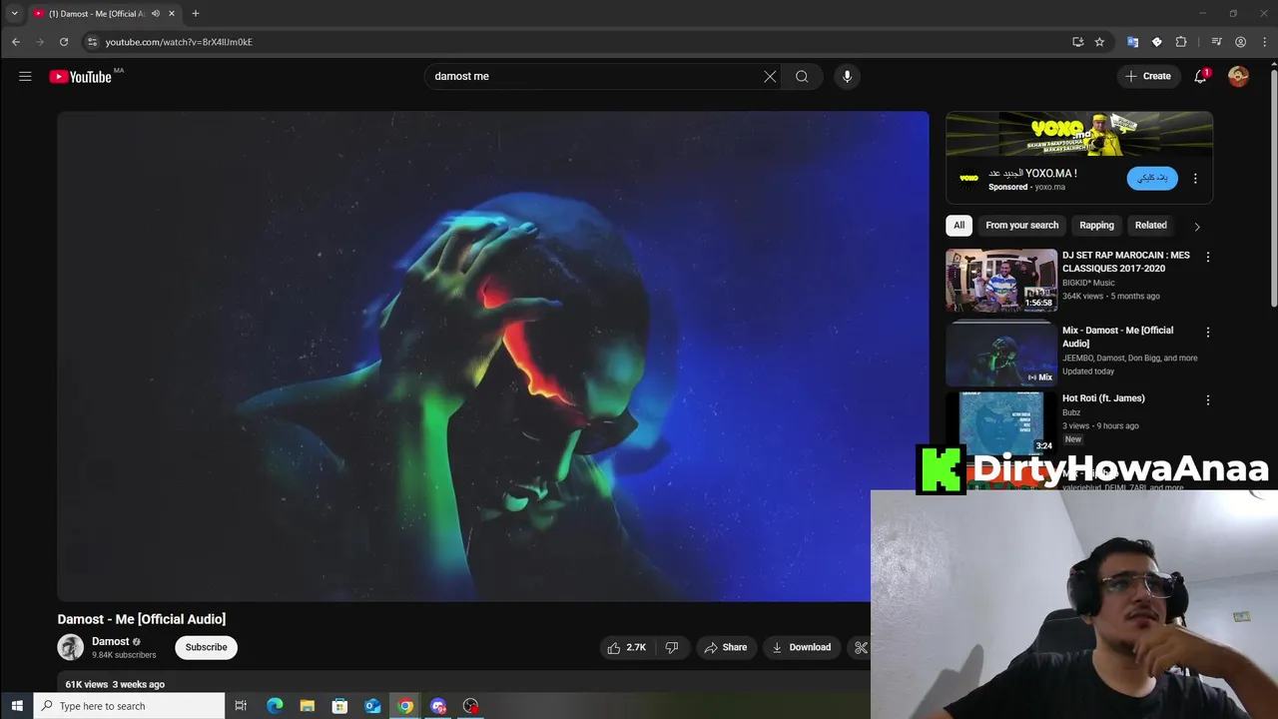Show more filter chips with right arrow

pyautogui.click(x=1197, y=226)
